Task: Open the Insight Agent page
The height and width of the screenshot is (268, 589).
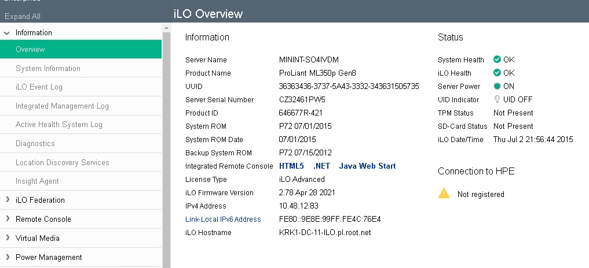Action: click(81, 181)
